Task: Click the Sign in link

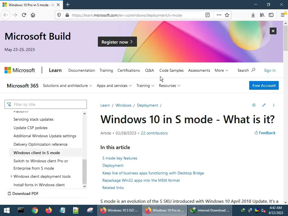Action: pyautogui.click(x=270, y=70)
